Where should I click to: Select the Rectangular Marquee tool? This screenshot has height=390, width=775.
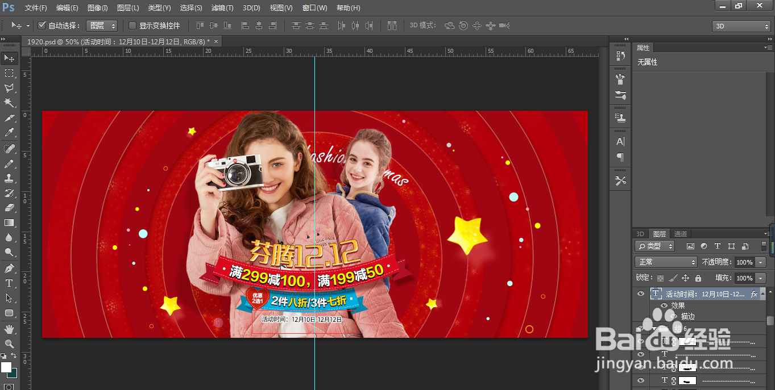9,73
